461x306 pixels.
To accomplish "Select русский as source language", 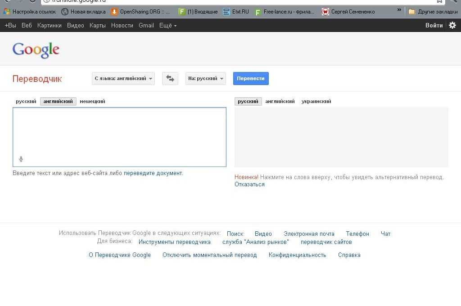I will tap(26, 101).
